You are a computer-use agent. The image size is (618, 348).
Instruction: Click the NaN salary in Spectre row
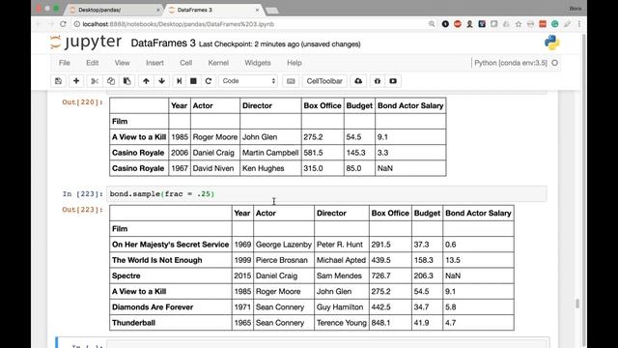coord(453,275)
